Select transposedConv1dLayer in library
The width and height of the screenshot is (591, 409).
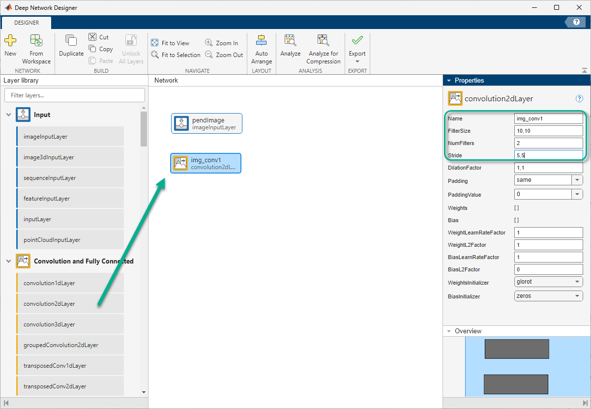(x=70, y=366)
